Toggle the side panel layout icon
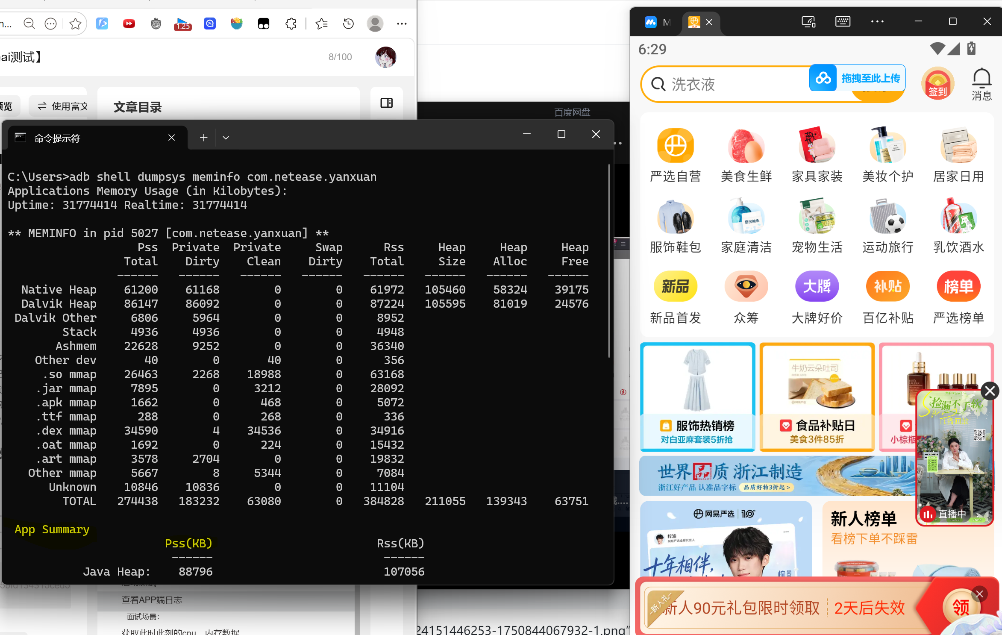This screenshot has width=1002, height=635. [x=386, y=103]
